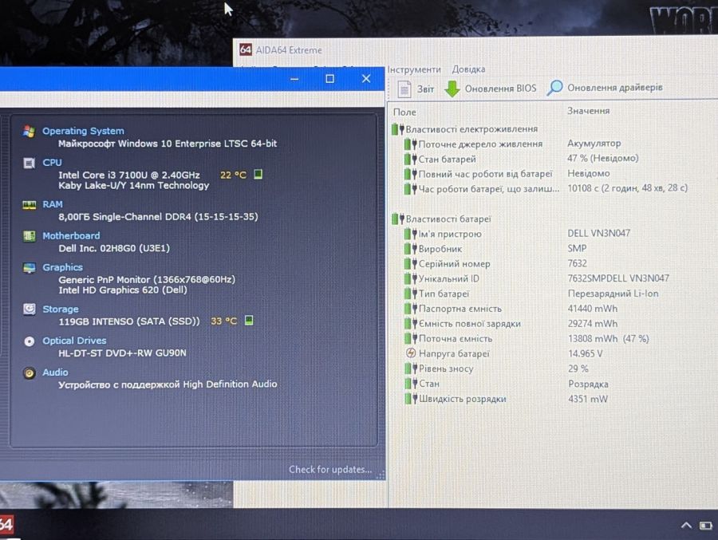Click the Graphics monitor icon
This screenshot has height=540, width=718.
29,268
